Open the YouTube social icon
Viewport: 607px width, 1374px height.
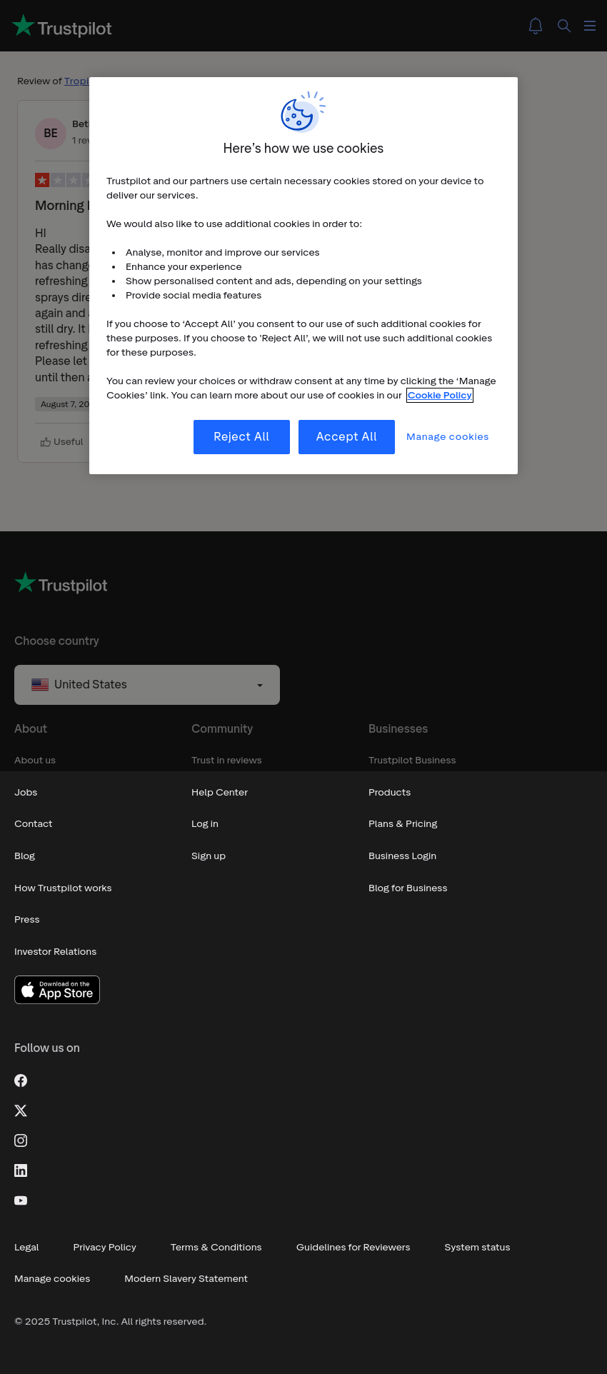(x=21, y=1200)
